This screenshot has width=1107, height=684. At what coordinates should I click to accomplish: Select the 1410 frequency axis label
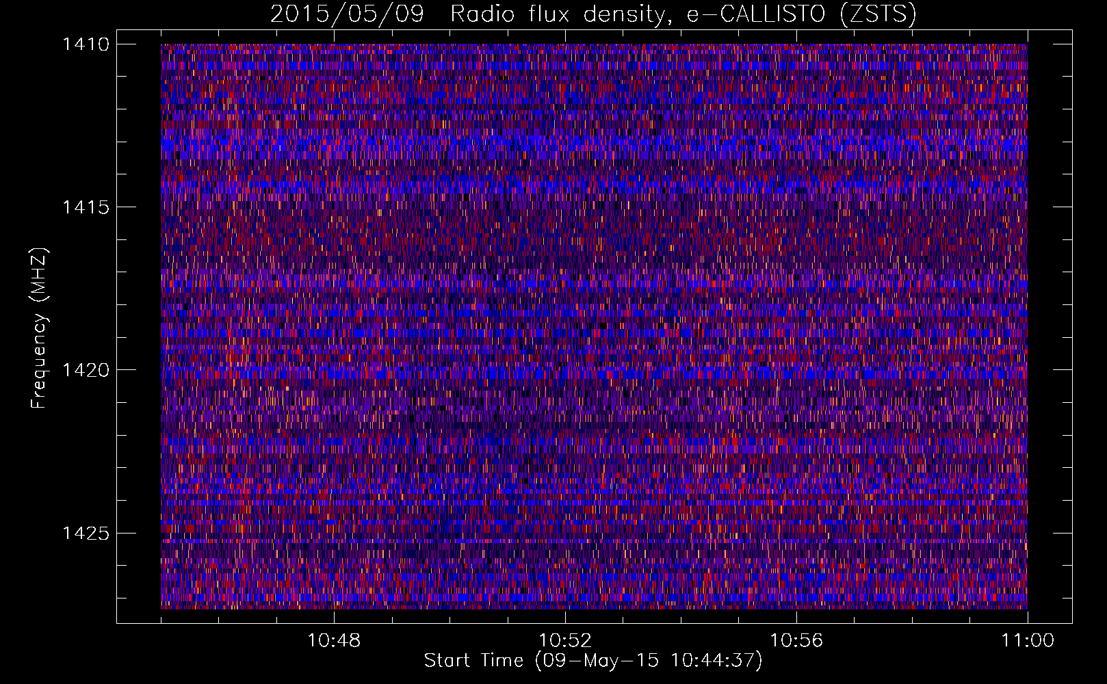[x=86, y=44]
